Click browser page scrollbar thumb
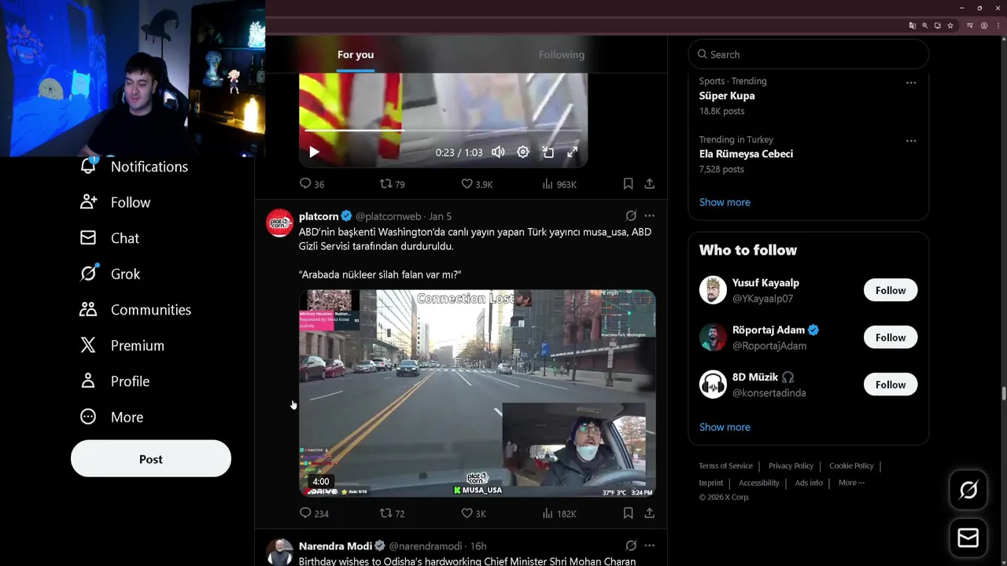The image size is (1007, 566). 1003,393
